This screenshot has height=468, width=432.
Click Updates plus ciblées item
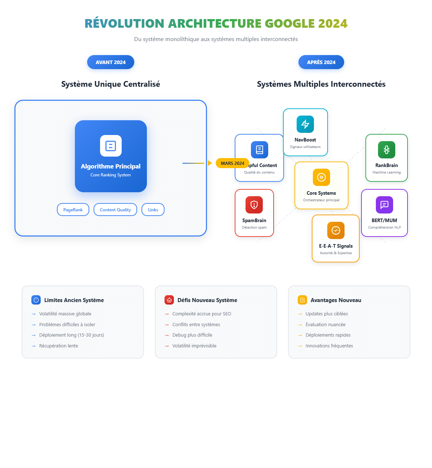(x=327, y=314)
